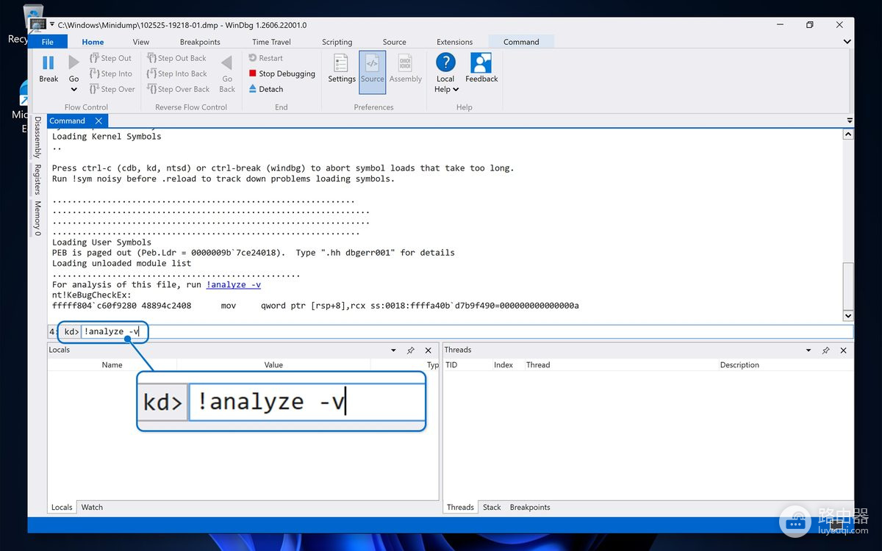Click the Break pause icon
The width and height of the screenshot is (882, 551).
[49, 63]
